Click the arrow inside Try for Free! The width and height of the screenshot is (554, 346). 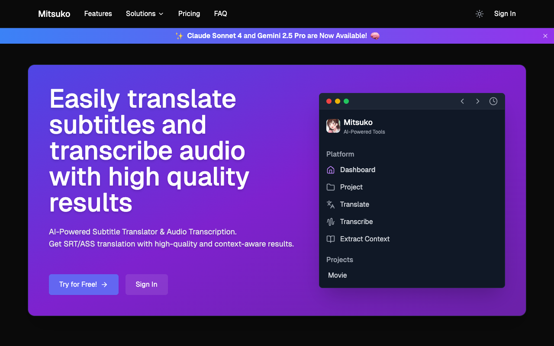pos(104,285)
